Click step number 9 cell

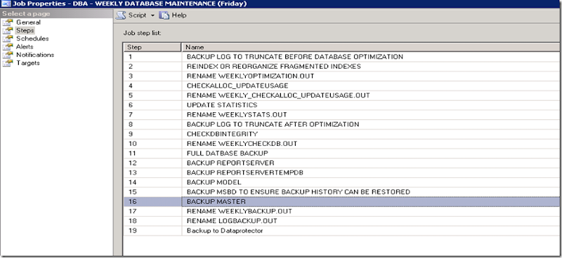(152, 134)
